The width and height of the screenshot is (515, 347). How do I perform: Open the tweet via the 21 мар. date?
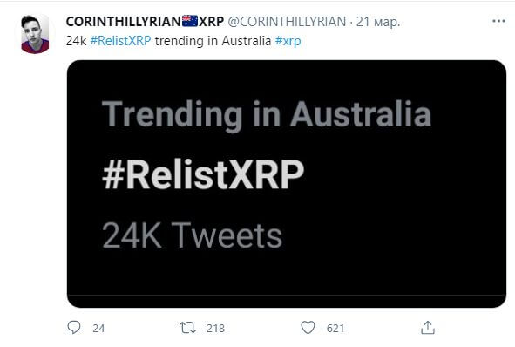coord(378,22)
